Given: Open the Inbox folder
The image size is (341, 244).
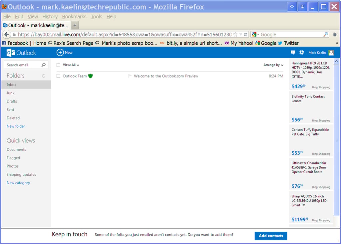Looking at the screenshot, I should point(26,85).
